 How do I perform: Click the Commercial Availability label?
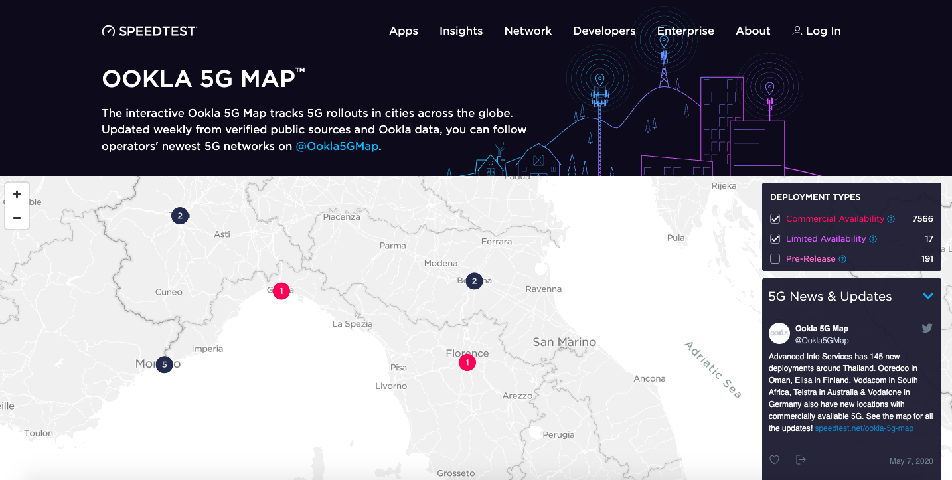(835, 219)
